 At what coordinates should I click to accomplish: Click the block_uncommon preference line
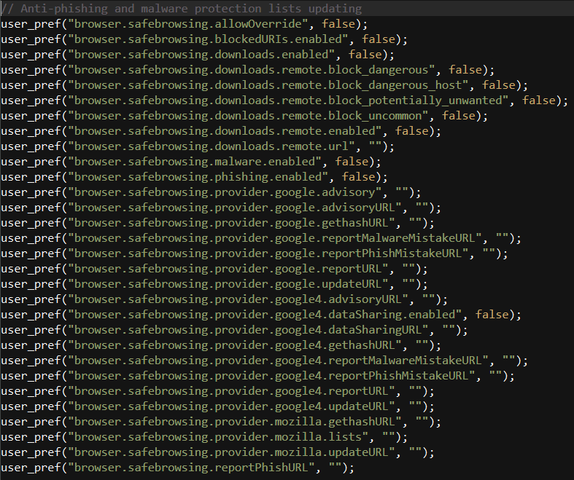click(x=244, y=116)
